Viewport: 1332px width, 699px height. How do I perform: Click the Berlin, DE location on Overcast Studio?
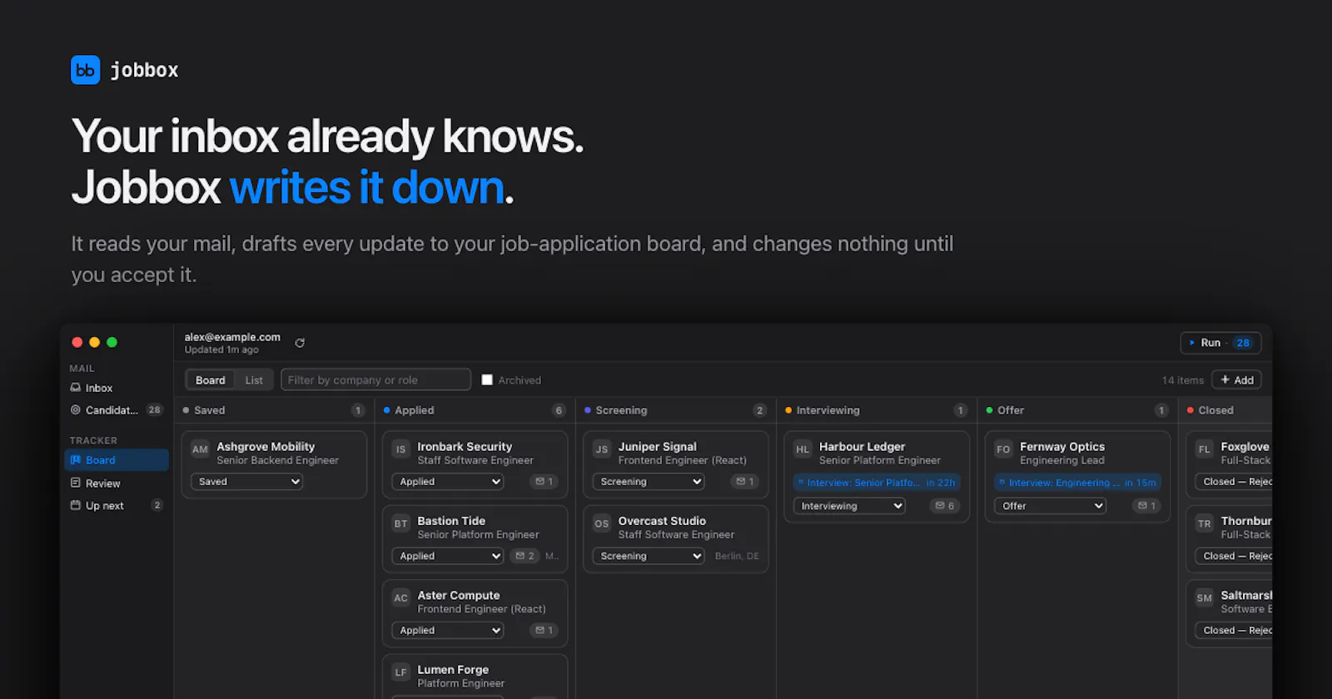click(x=737, y=556)
